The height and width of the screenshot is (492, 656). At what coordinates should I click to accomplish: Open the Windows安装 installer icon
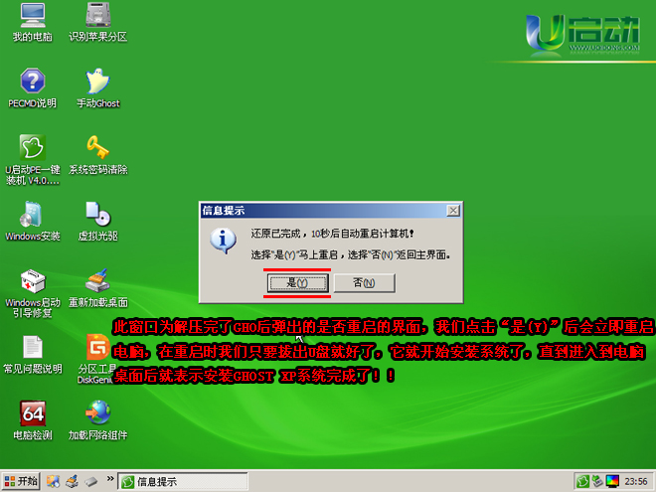click(x=33, y=215)
